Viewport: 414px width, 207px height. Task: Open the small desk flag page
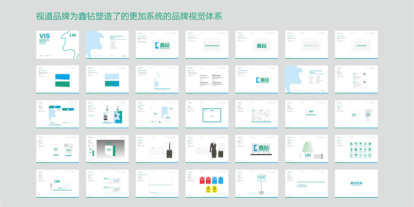coord(306,114)
